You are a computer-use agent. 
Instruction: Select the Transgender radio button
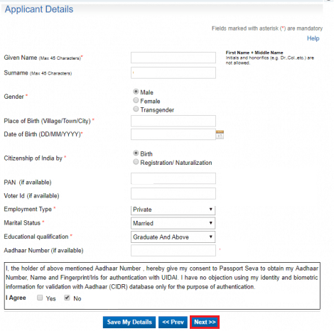pyautogui.click(x=136, y=109)
